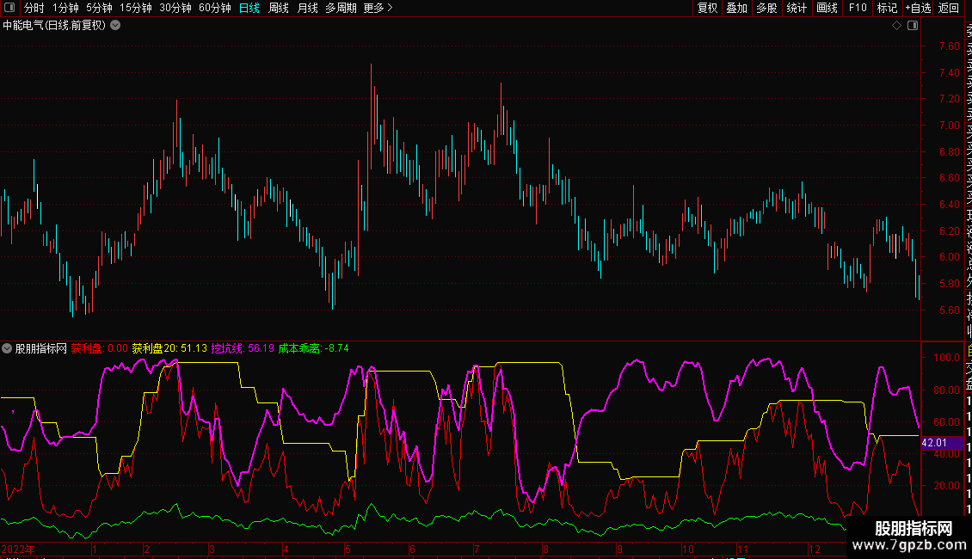The width and height of the screenshot is (972, 559).
Task: Open the 统计 statistics tool
Action: tap(797, 8)
